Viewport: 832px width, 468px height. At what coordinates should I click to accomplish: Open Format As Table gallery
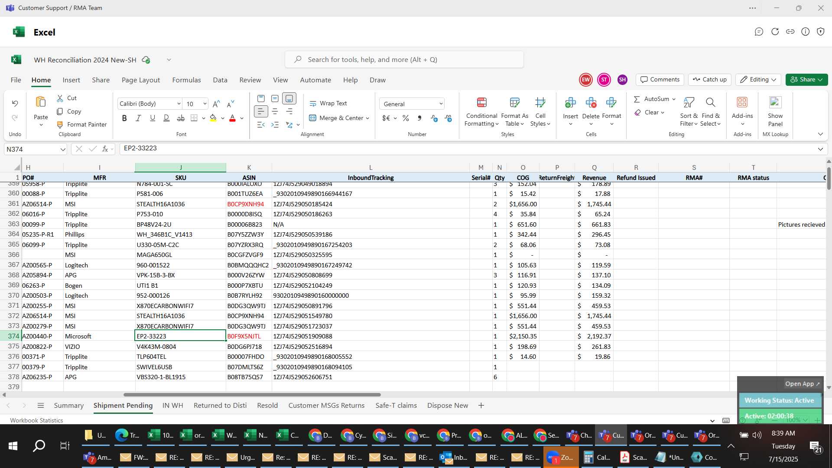point(514,112)
